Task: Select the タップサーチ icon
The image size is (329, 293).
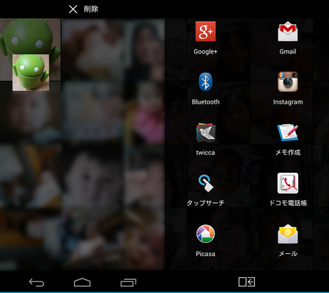Action: click(x=206, y=183)
